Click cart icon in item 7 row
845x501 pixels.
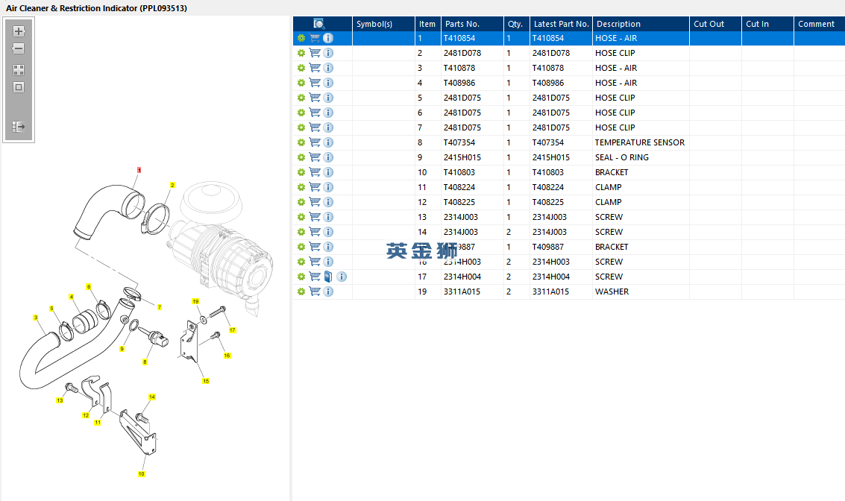[315, 127]
